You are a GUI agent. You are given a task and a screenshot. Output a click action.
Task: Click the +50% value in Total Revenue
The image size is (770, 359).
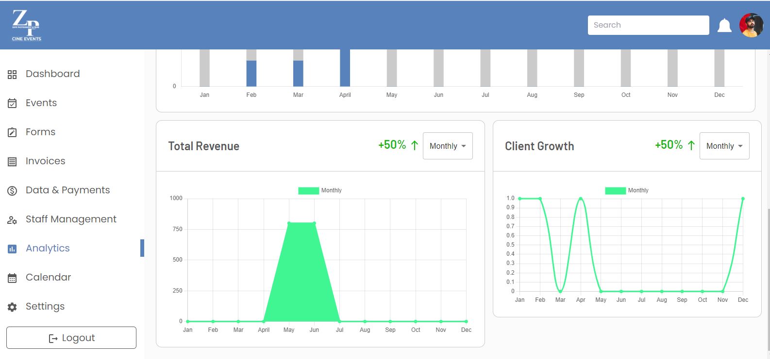[x=392, y=145]
